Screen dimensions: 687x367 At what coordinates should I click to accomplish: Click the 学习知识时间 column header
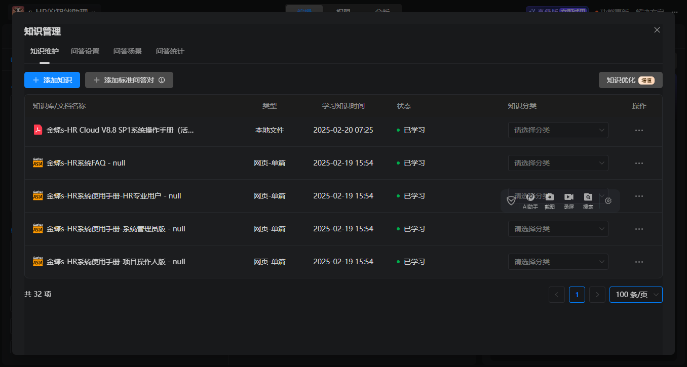click(x=343, y=106)
